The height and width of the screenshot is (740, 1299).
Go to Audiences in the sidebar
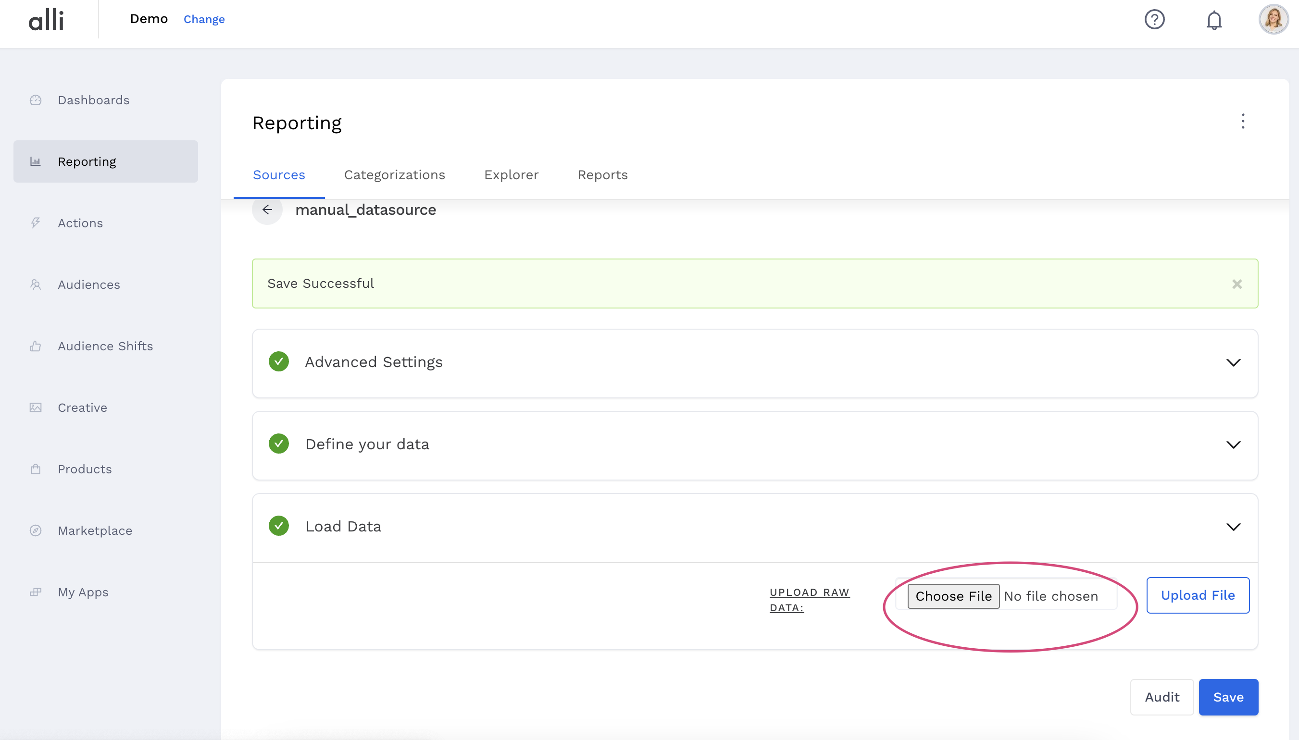(106, 284)
